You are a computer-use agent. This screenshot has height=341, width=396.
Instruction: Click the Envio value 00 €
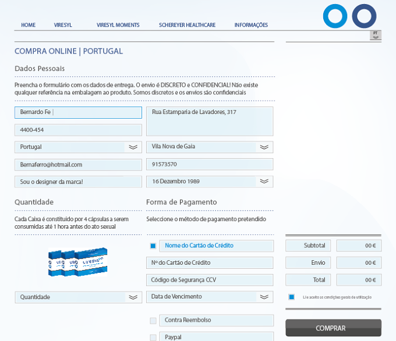coord(359,263)
